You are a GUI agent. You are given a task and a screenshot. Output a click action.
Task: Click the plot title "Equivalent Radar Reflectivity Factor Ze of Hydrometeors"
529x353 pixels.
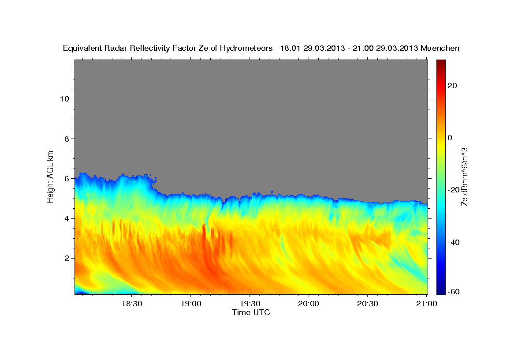[x=168, y=48]
